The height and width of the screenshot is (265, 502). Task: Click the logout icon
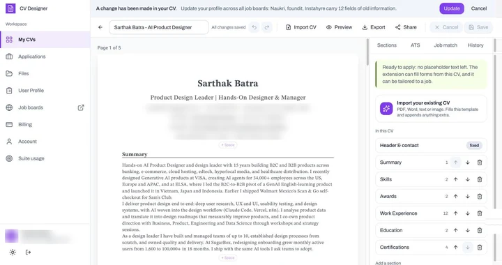(28, 252)
